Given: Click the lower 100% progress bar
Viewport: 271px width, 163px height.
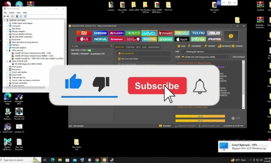Looking at the screenshot, I should click(200, 121).
